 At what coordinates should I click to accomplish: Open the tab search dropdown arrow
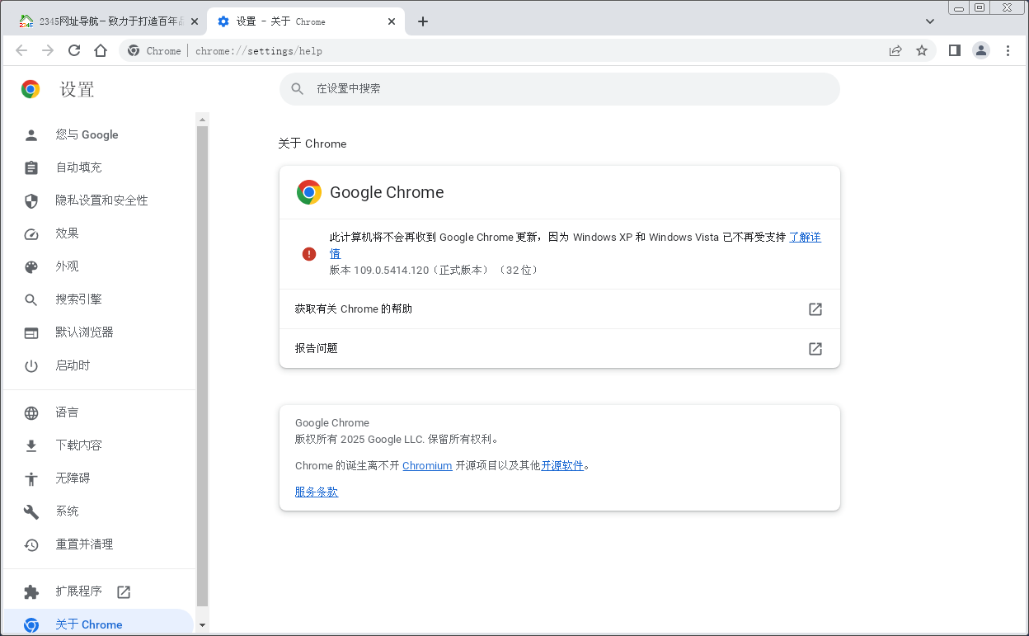click(x=930, y=21)
